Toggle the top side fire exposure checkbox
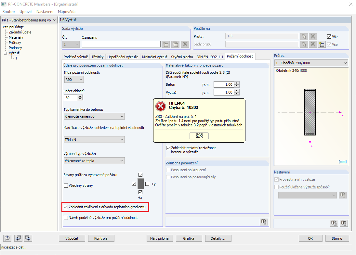Image resolution: width=356 pixels, height=255 pixels. [140, 175]
